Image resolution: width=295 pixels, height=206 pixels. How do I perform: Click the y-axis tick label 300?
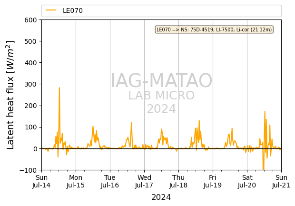30,84
